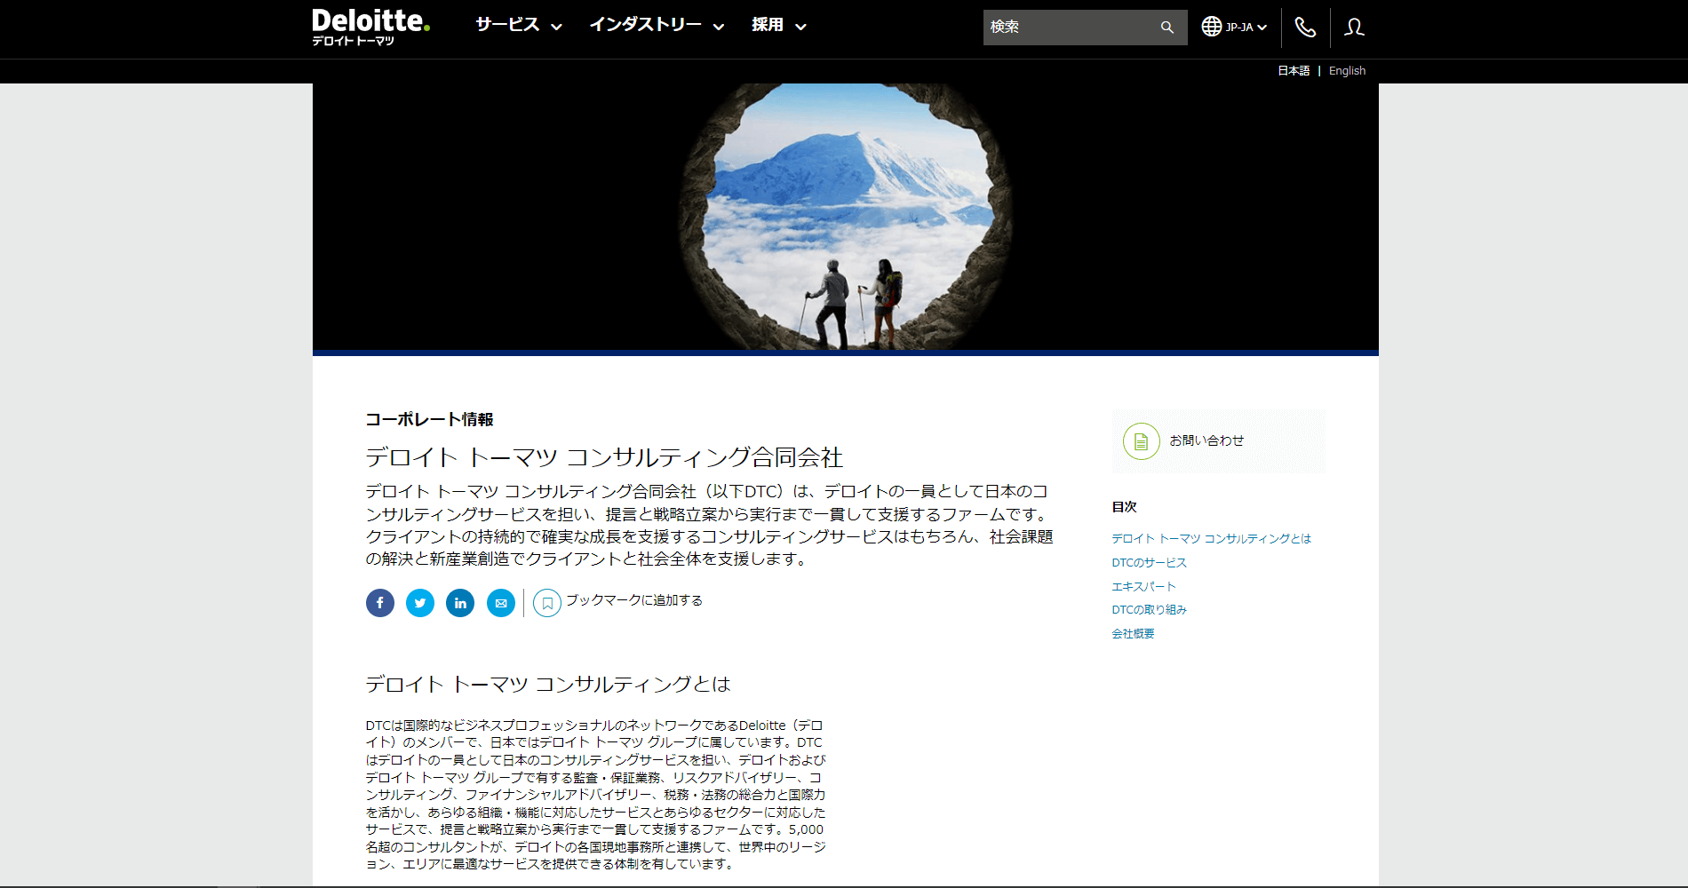Share page via email icon

pos(501,603)
